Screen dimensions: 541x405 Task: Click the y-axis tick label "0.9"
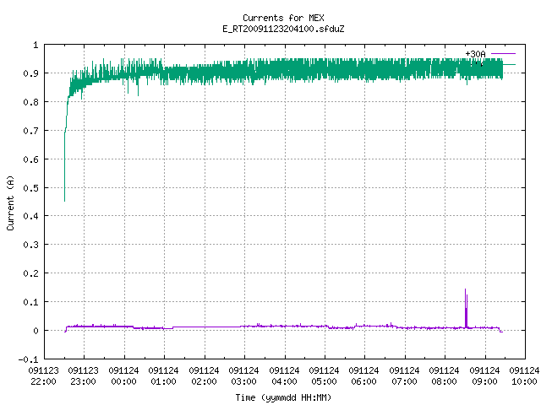point(30,73)
